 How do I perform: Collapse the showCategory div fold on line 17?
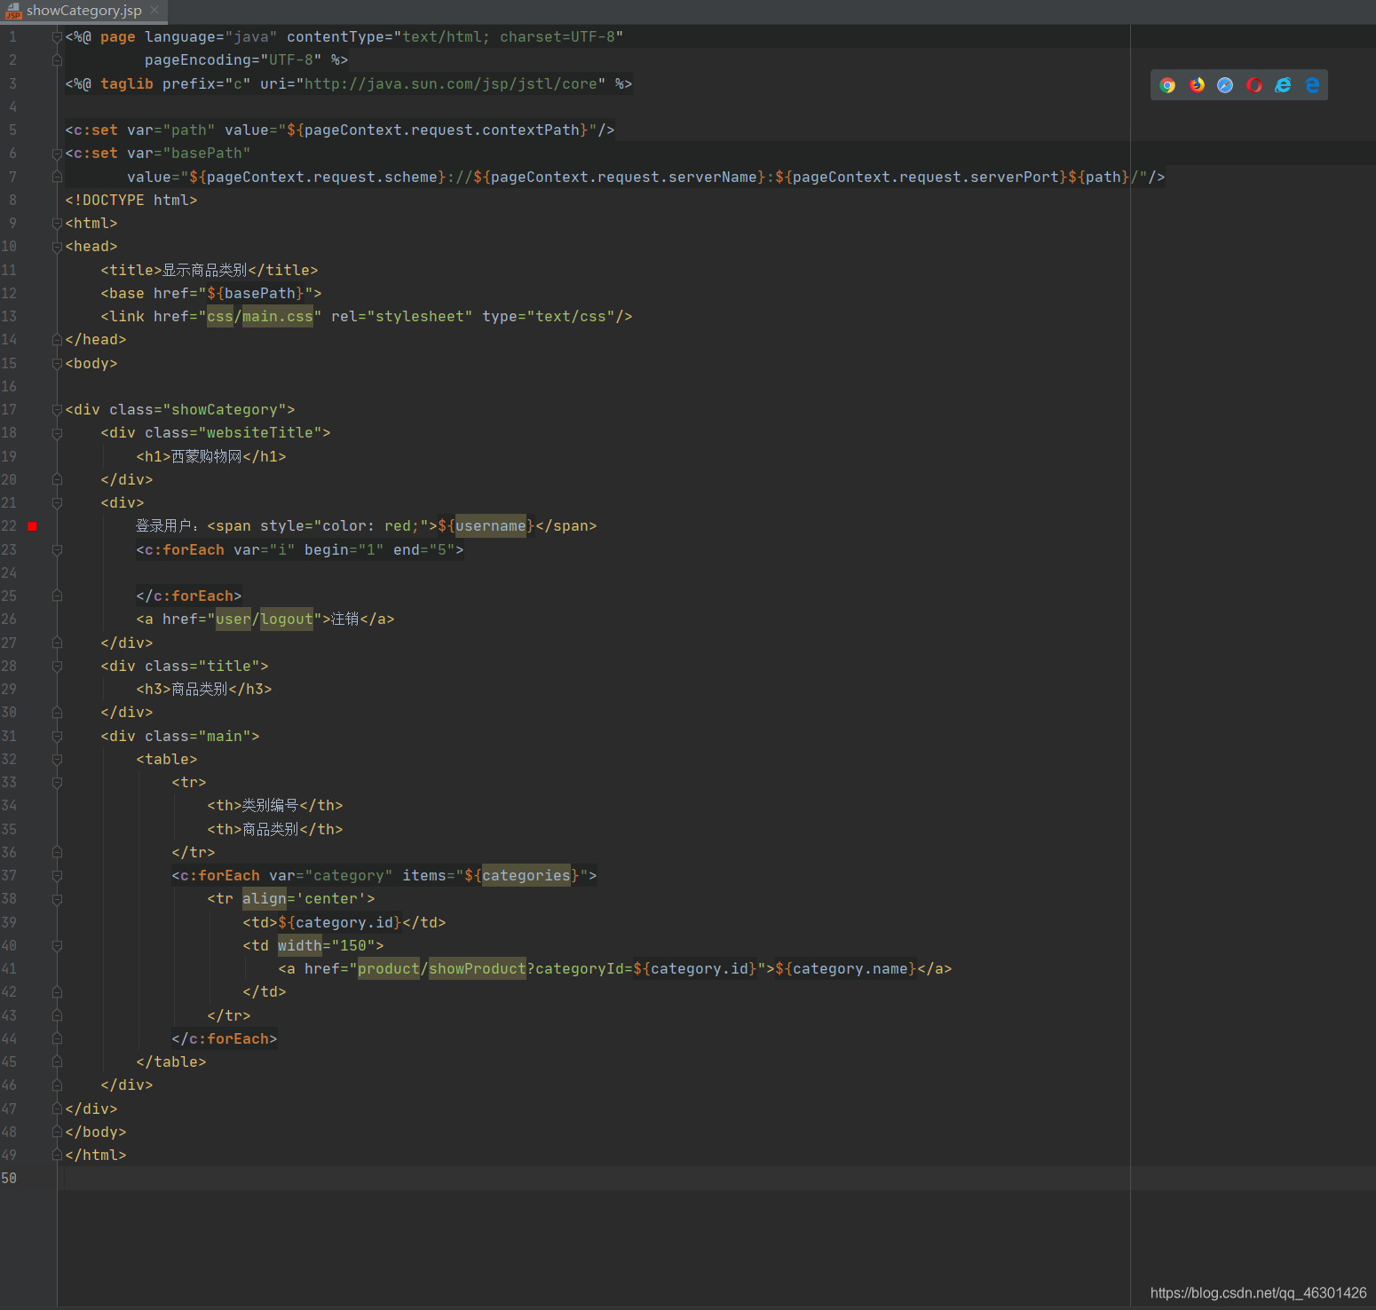tap(57, 410)
